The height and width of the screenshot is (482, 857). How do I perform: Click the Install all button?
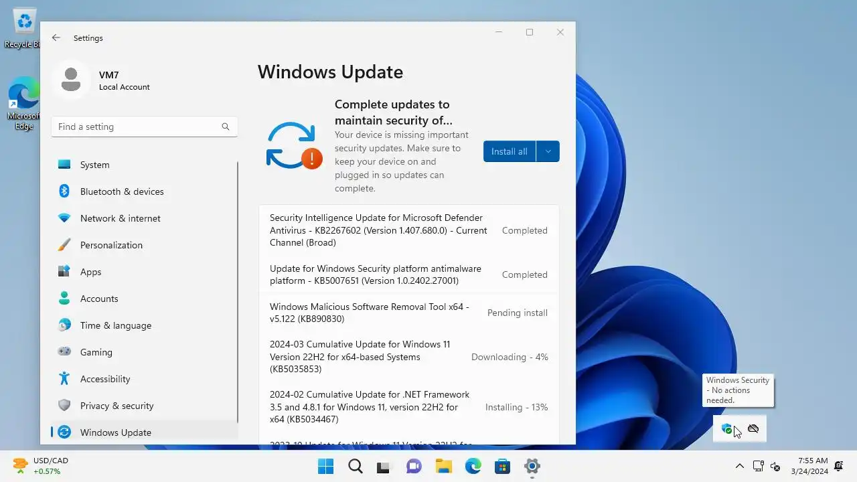(x=510, y=151)
